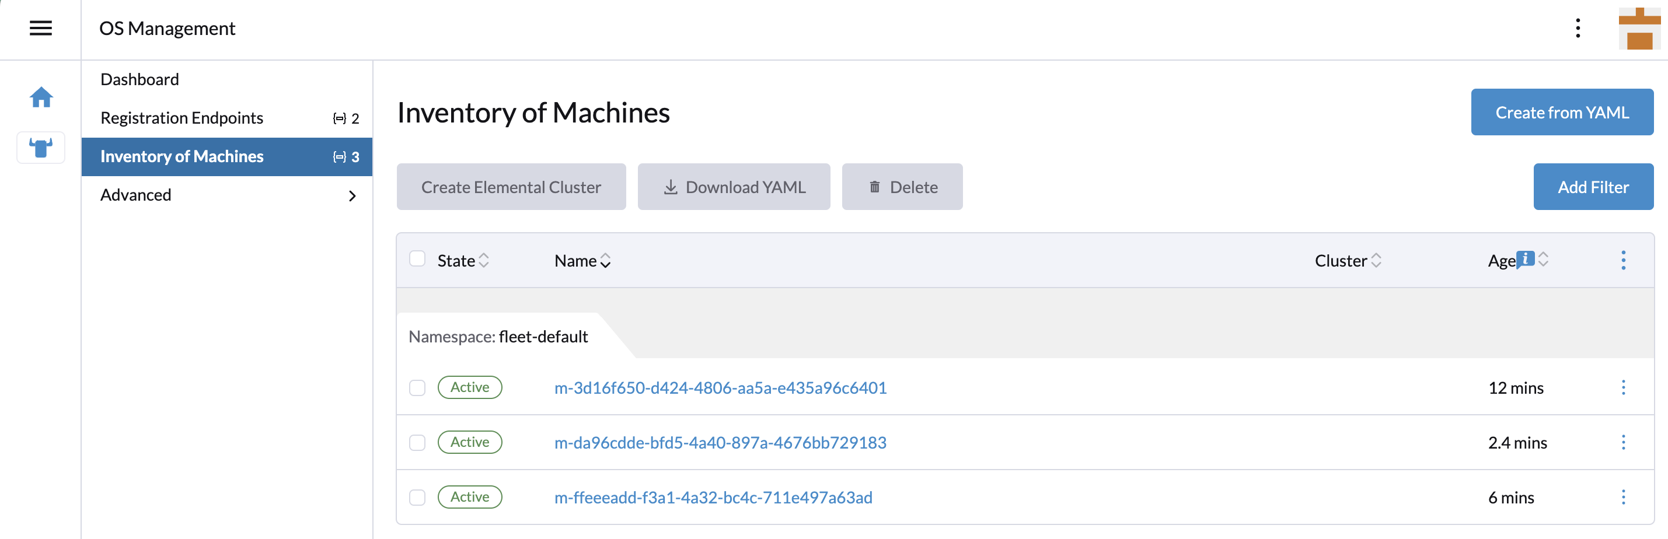Open the orange user avatar menu
The width and height of the screenshot is (1668, 539).
coord(1638,29)
